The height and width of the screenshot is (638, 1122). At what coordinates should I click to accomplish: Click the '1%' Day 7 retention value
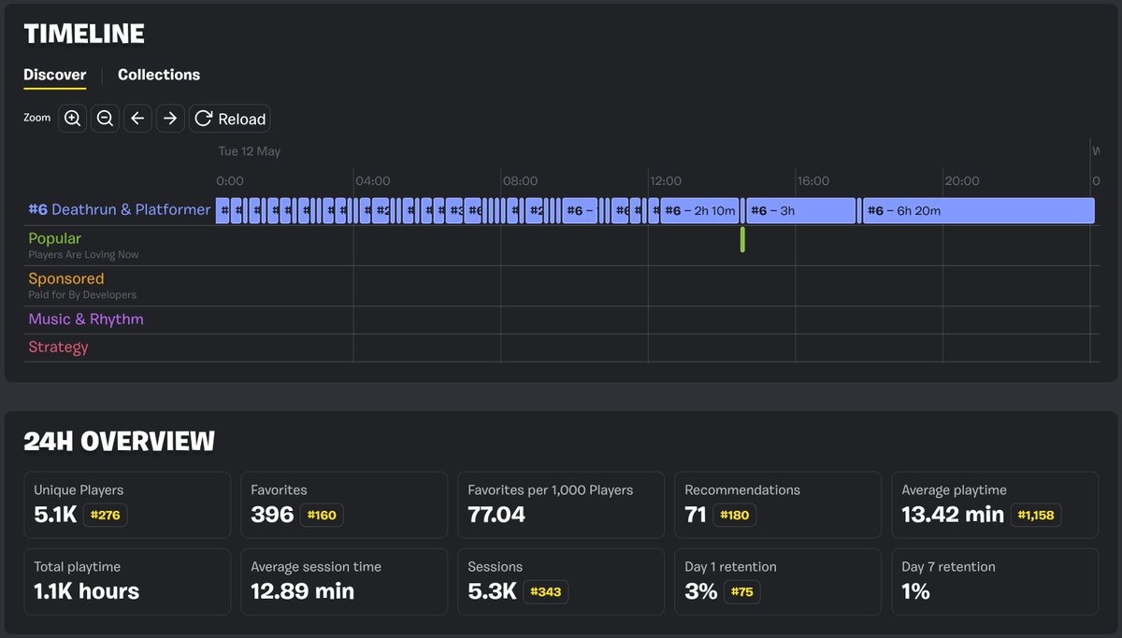tap(915, 591)
